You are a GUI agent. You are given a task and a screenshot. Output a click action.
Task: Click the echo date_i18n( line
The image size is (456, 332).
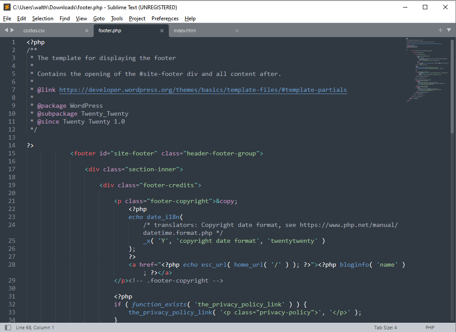(156, 217)
